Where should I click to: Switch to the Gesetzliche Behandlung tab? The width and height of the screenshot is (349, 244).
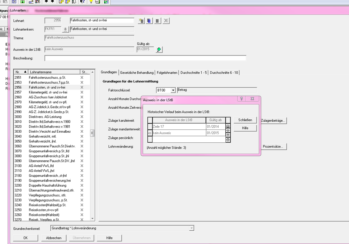click(x=137, y=72)
